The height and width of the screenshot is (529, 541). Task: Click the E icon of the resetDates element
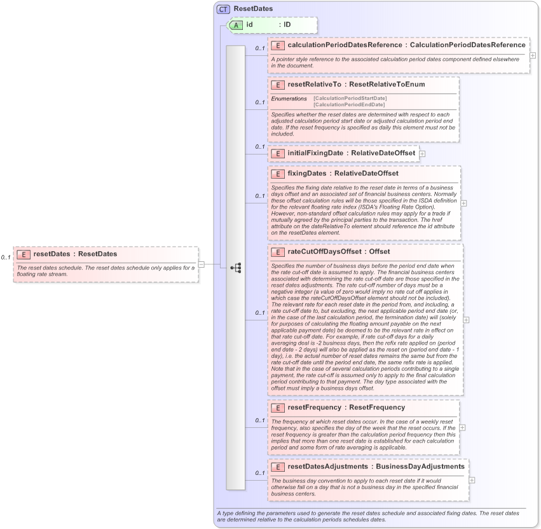24,255
